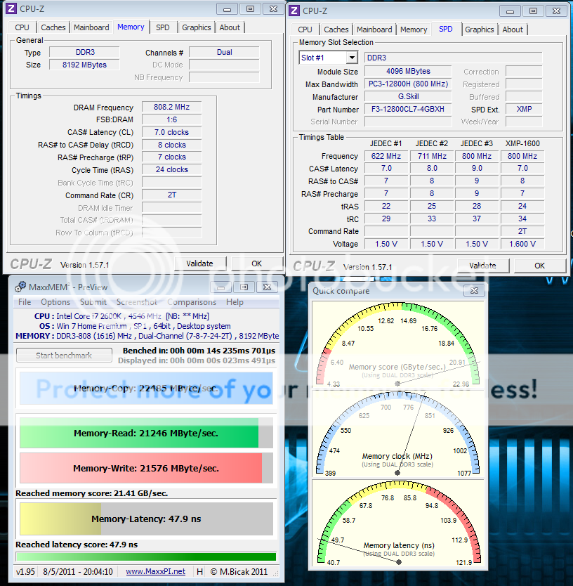Open the Options menu in MaxxMEM
This screenshot has height=586, width=573.
point(55,302)
